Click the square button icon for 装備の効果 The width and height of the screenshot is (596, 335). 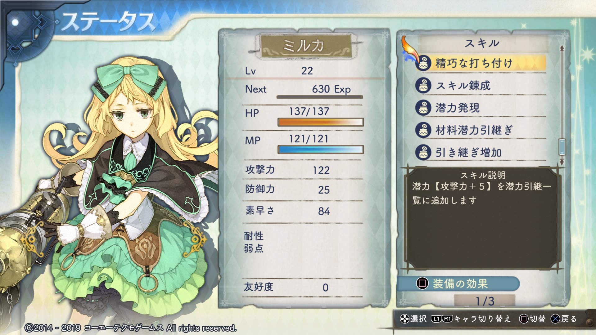coord(422,283)
